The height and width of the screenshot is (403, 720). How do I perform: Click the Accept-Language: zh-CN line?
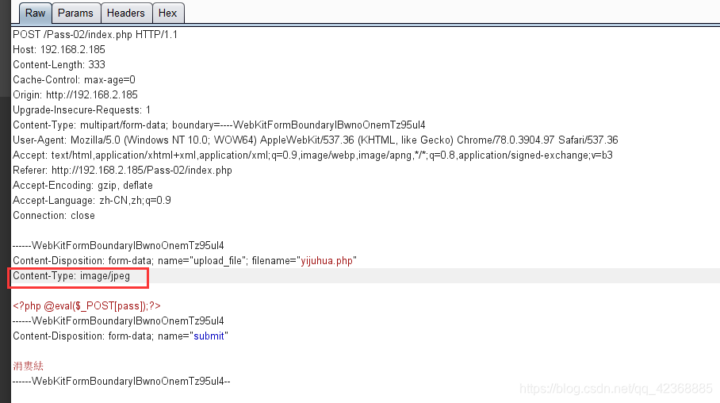pyautogui.click(x=92, y=201)
